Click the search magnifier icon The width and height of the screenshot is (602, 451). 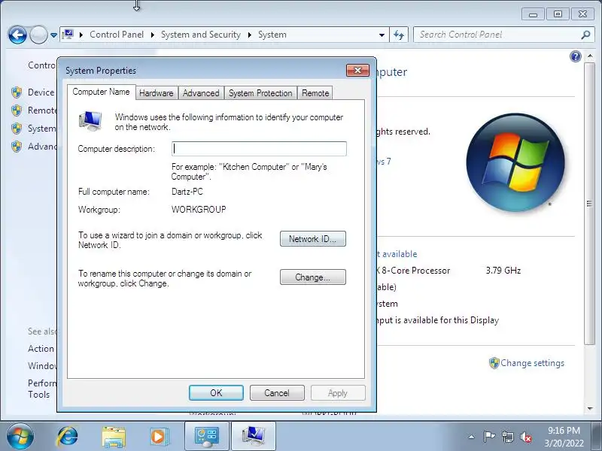click(585, 35)
